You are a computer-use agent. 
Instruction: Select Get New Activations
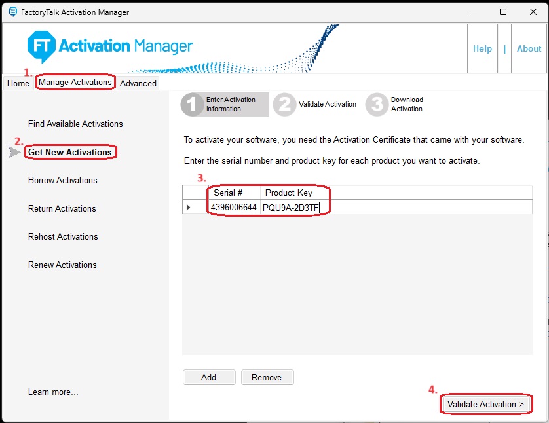click(69, 152)
